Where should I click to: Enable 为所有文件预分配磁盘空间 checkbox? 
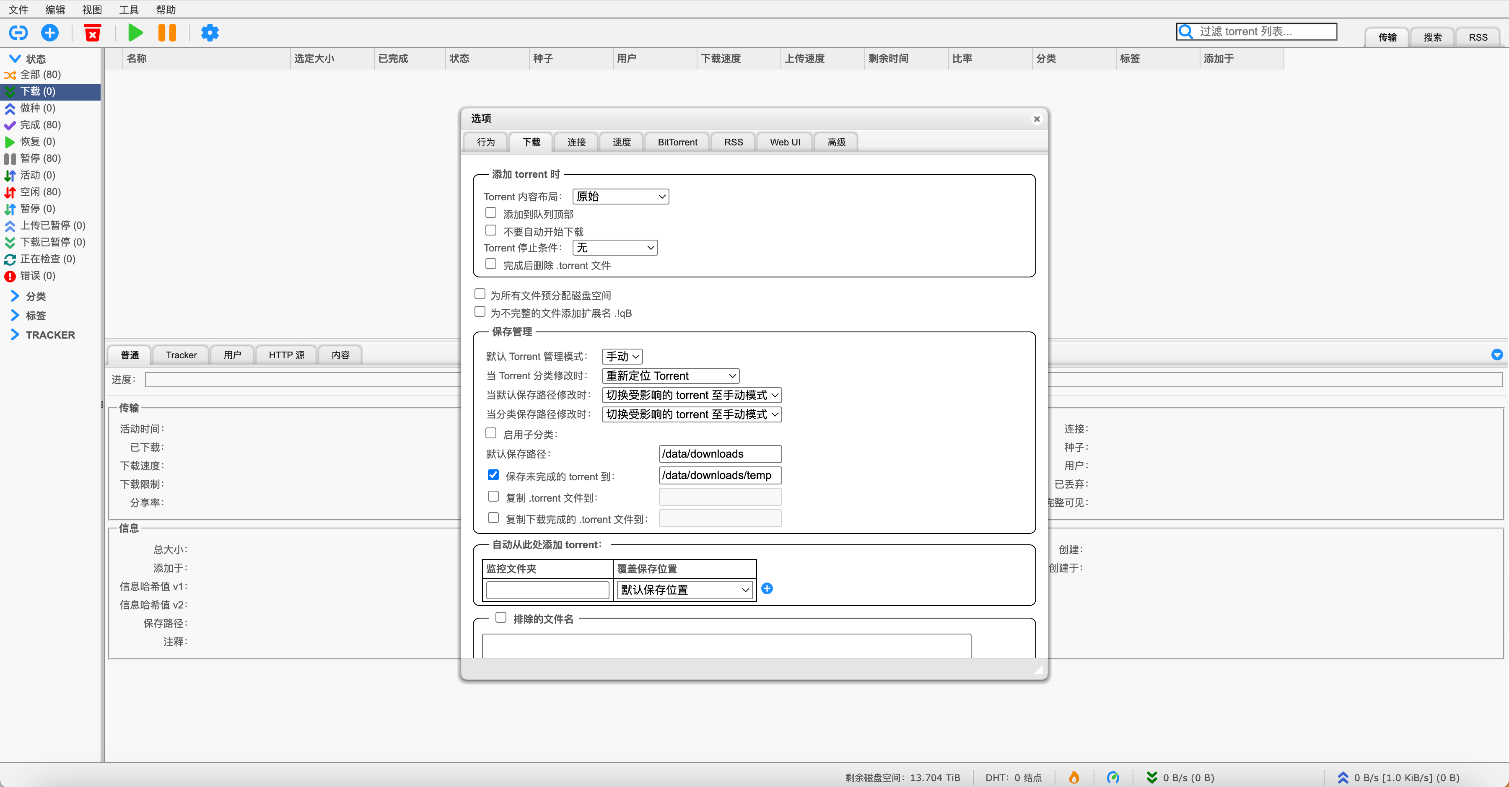(x=480, y=294)
